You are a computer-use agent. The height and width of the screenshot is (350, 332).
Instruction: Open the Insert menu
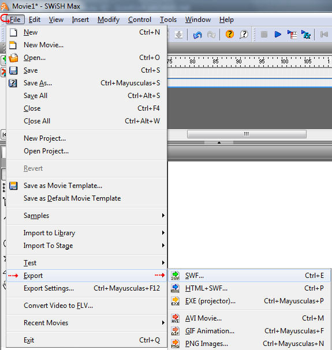tap(80, 20)
